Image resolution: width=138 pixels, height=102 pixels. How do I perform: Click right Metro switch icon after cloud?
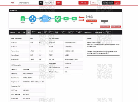[x=50, y=19]
